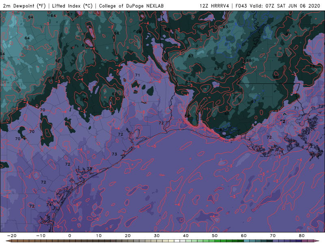The height and width of the screenshot is (243, 325).
Task: Click the left arrow end of color bar
Action: [8, 241]
